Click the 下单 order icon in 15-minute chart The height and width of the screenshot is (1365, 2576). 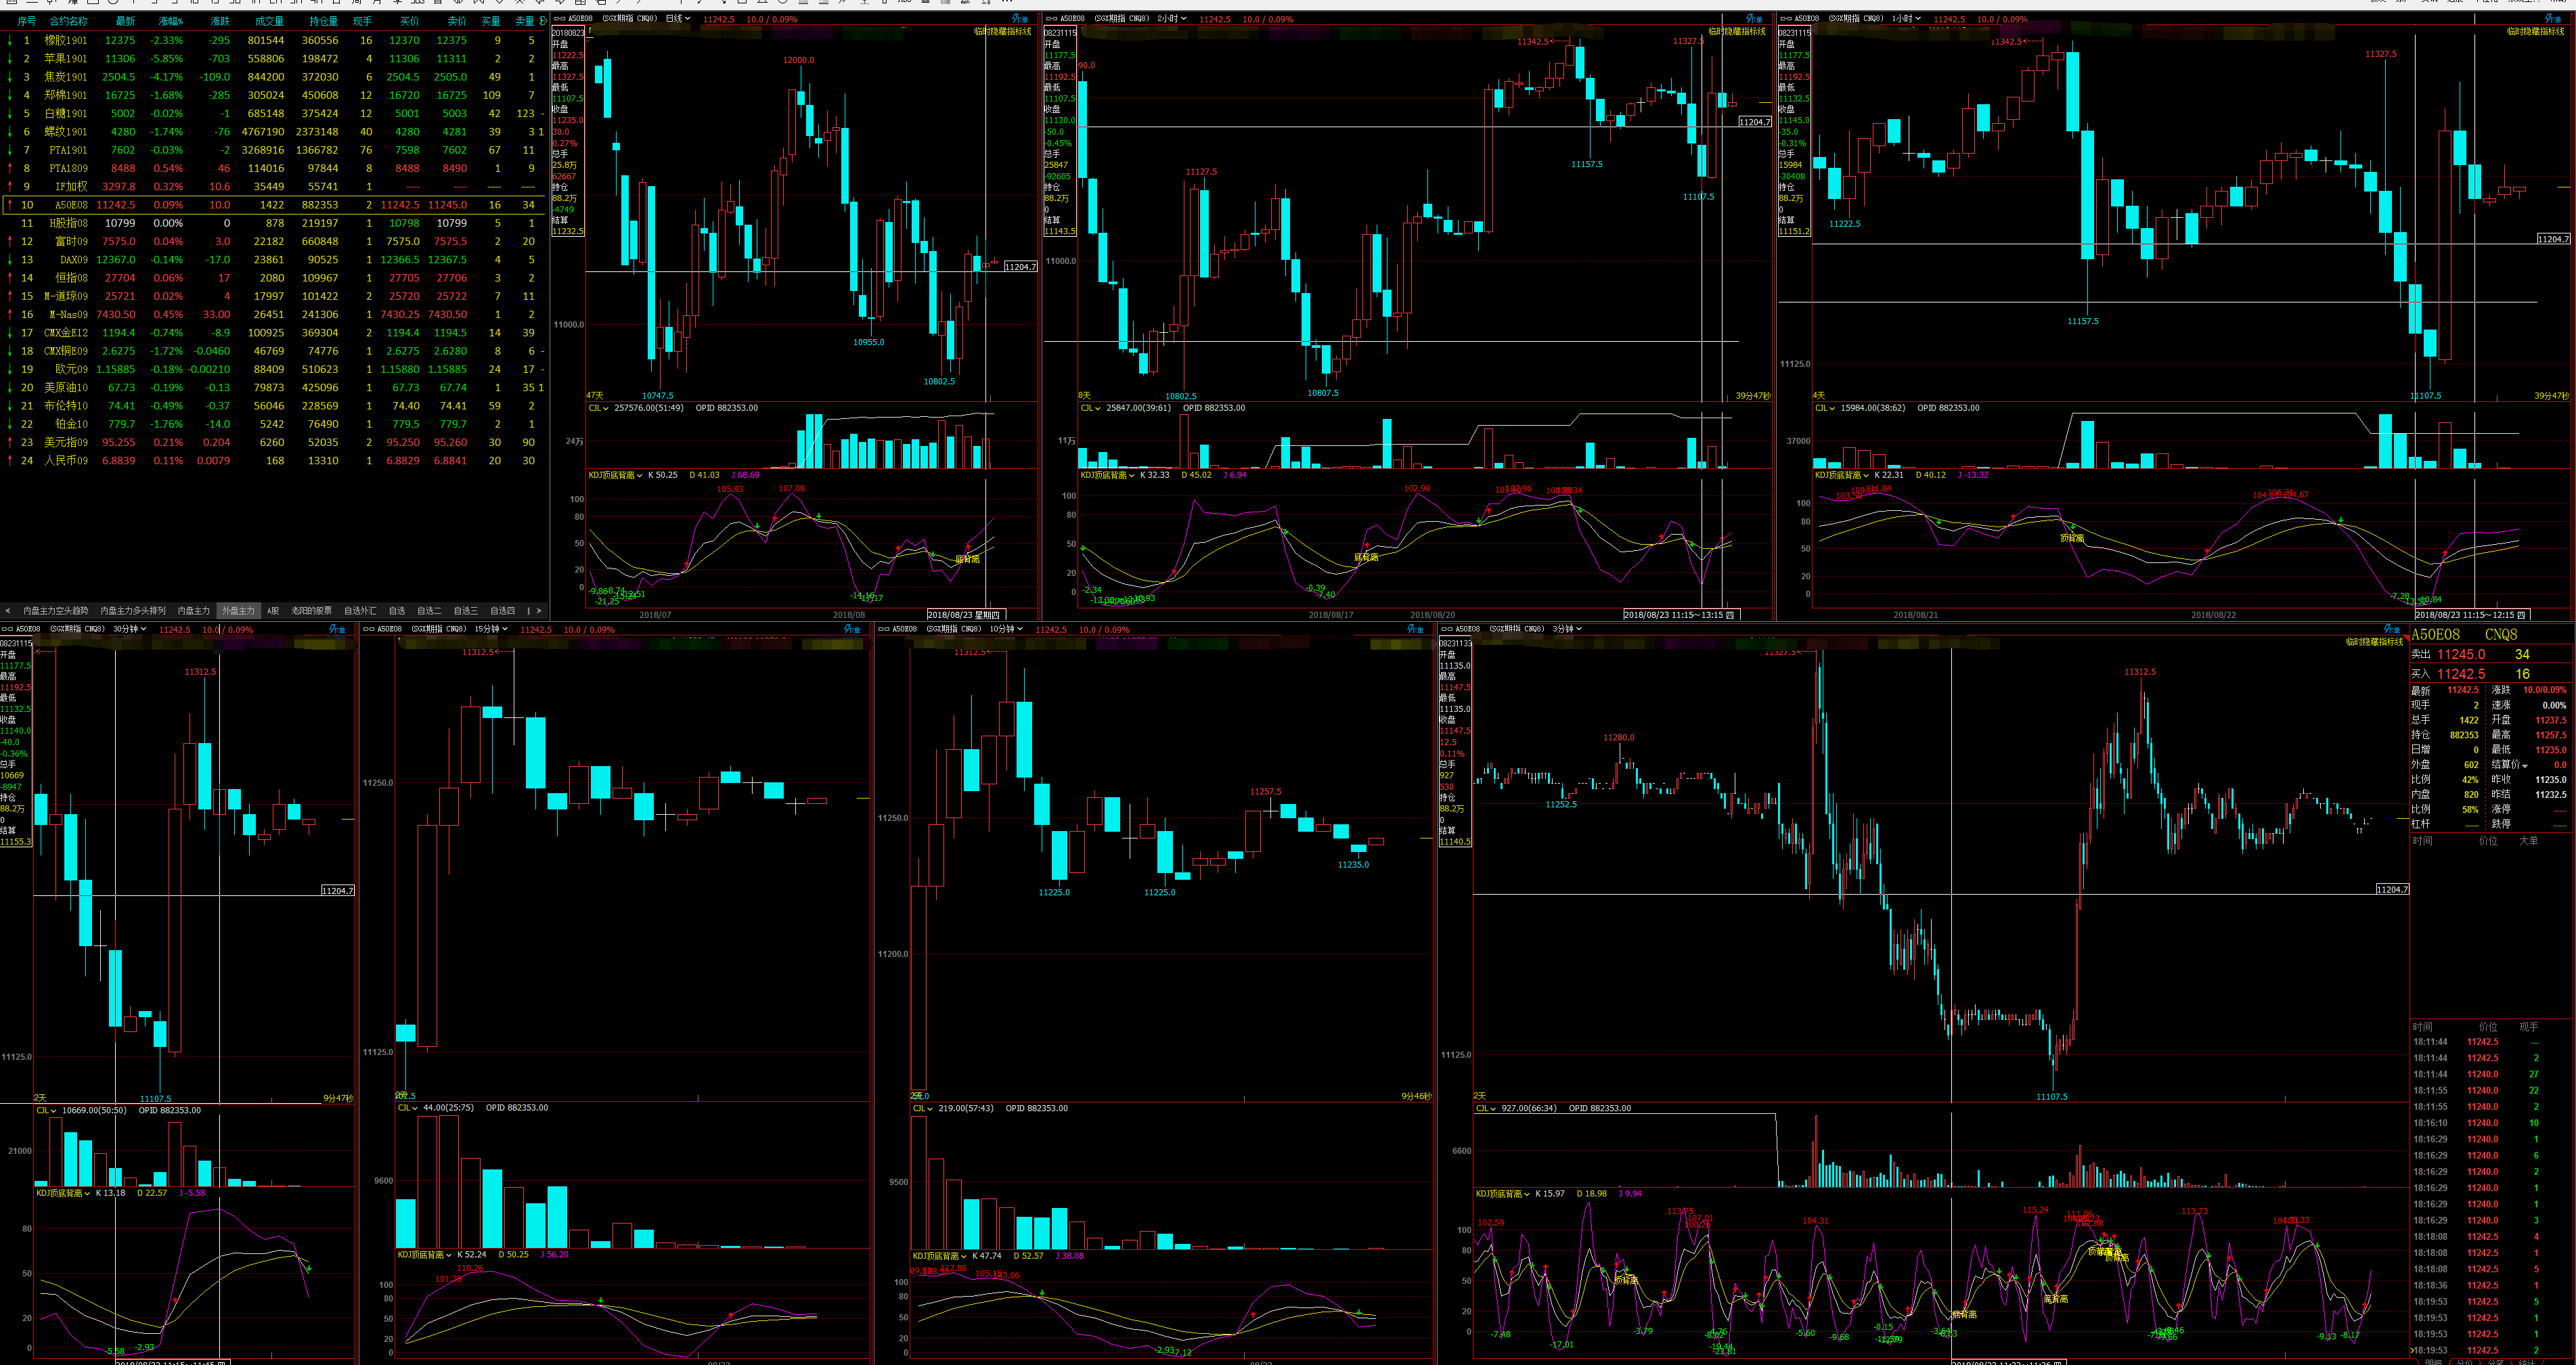click(x=852, y=629)
